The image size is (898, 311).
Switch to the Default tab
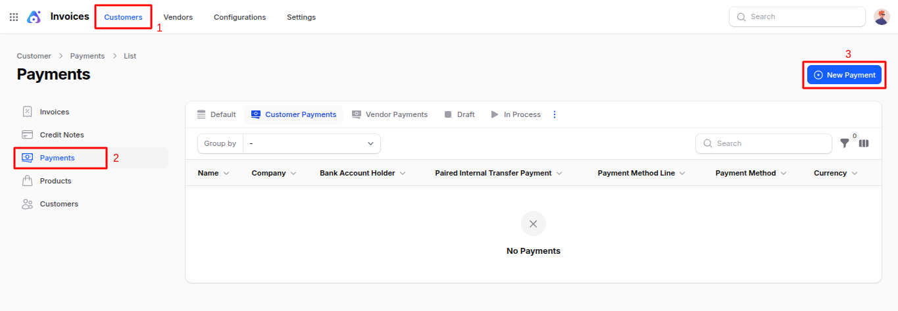216,114
